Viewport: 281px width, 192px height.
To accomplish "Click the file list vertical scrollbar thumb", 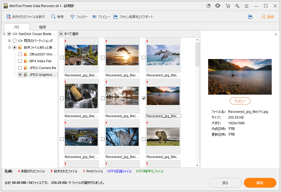I will coord(197,54).
